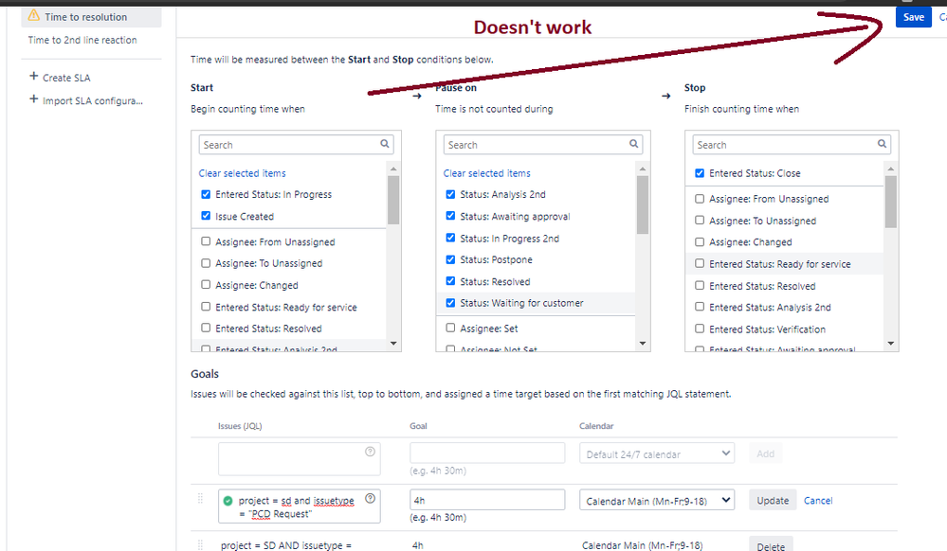Uncheck Status: Postpone in Pause on
947x551 pixels.
450,259
